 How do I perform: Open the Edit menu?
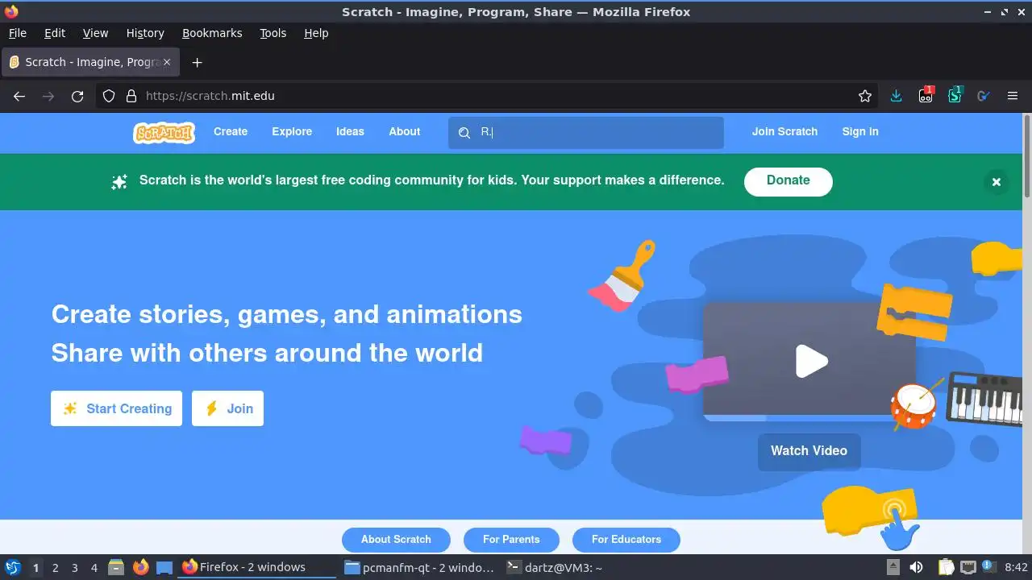tap(55, 33)
